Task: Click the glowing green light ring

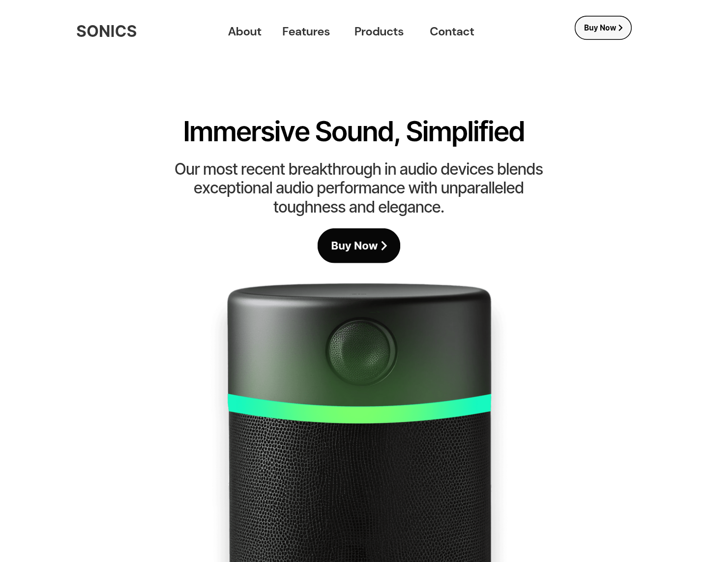Action: [x=359, y=408]
